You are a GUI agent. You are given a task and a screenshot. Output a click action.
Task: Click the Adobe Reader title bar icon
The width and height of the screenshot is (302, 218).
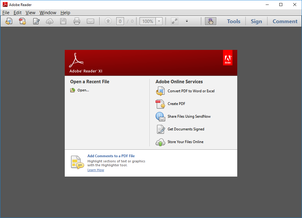pyautogui.click(x=5, y=5)
